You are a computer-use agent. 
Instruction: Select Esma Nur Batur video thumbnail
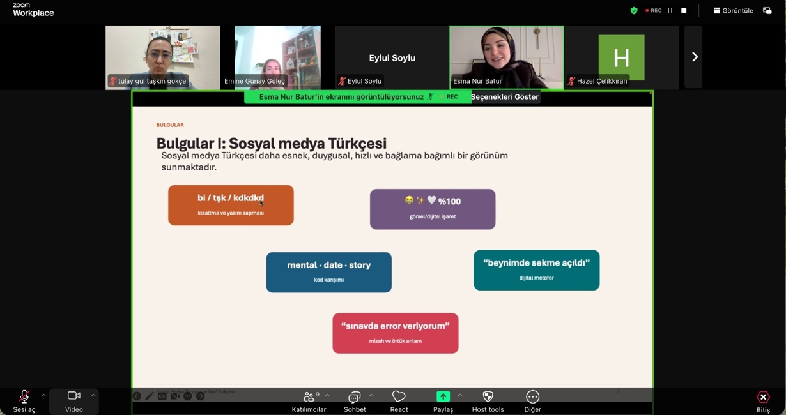[507, 57]
